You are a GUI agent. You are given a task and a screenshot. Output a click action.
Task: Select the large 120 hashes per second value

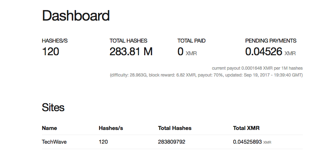(51, 52)
